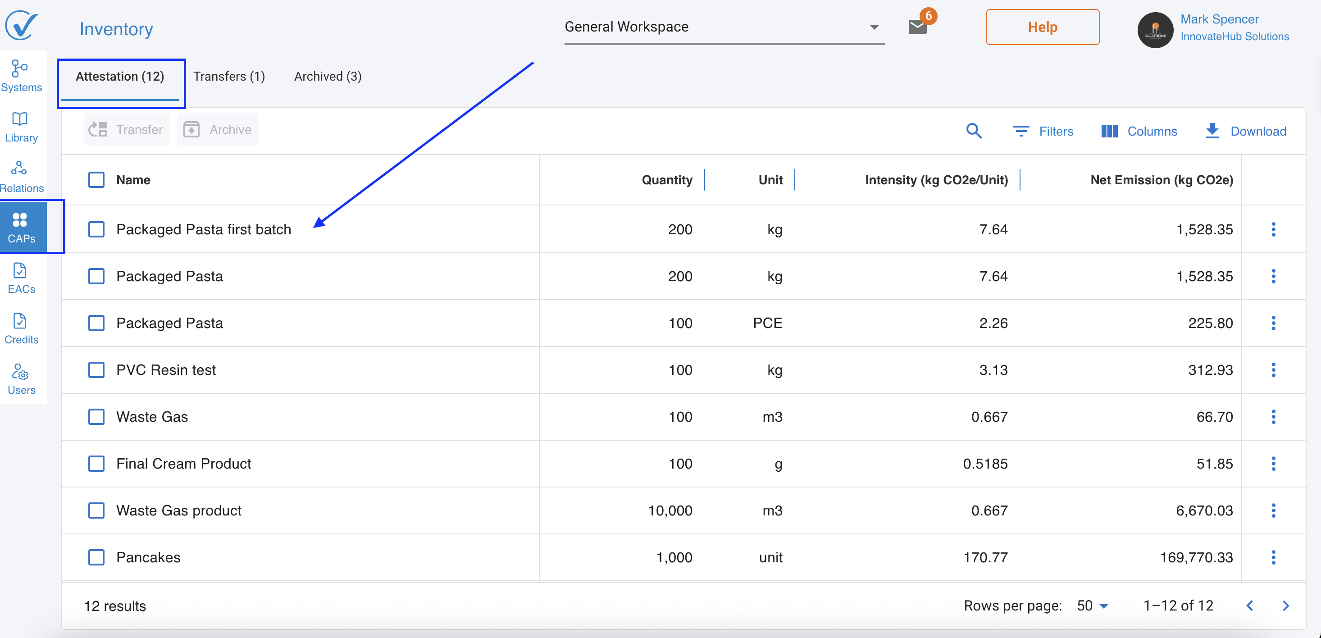Open the Filters panel

[1043, 131]
